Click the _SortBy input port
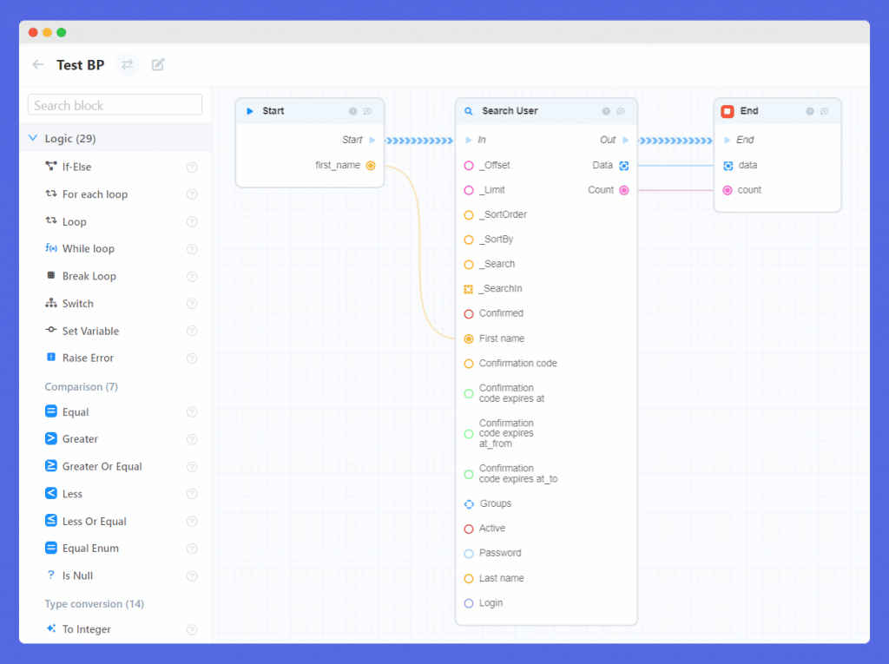 click(x=469, y=240)
